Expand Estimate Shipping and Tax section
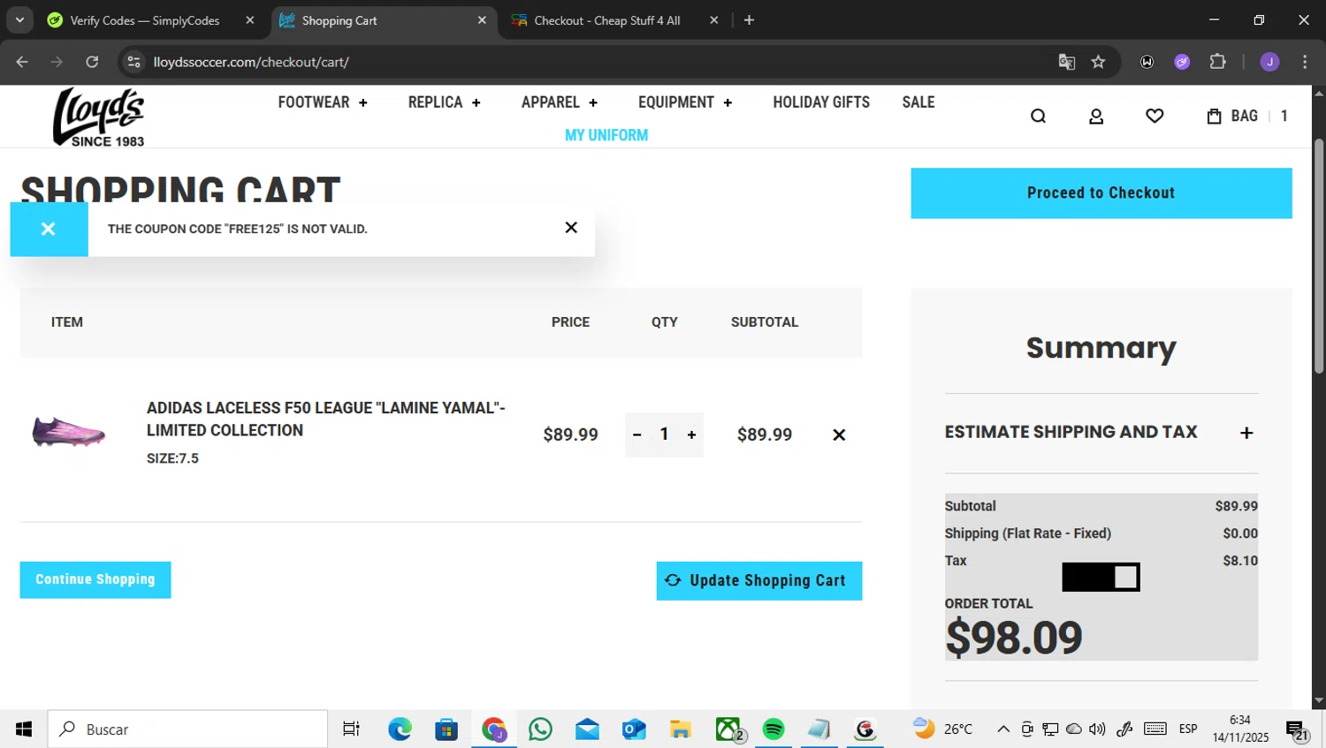 pyautogui.click(x=1246, y=433)
